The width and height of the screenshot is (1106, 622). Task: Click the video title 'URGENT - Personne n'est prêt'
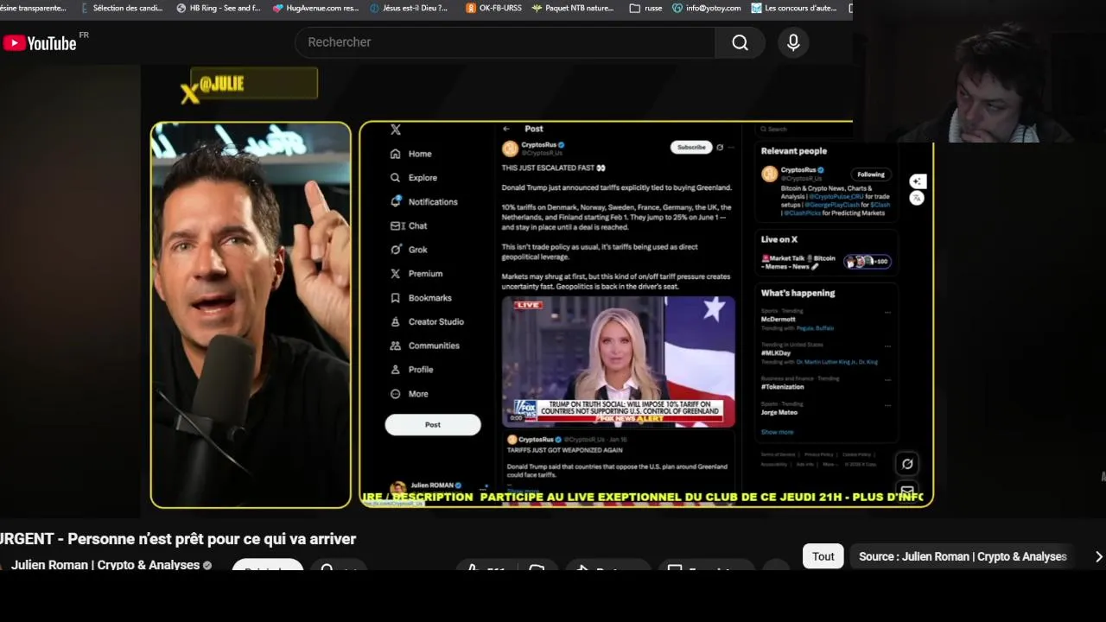pos(178,539)
